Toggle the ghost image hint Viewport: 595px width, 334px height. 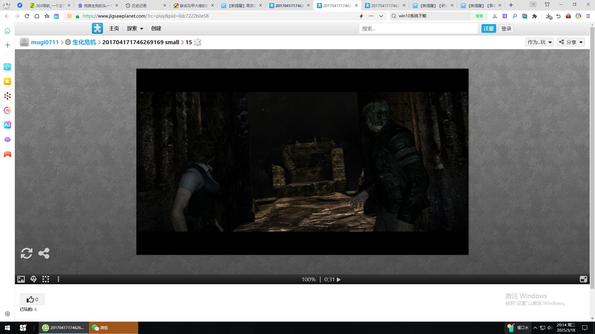click(x=33, y=279)
